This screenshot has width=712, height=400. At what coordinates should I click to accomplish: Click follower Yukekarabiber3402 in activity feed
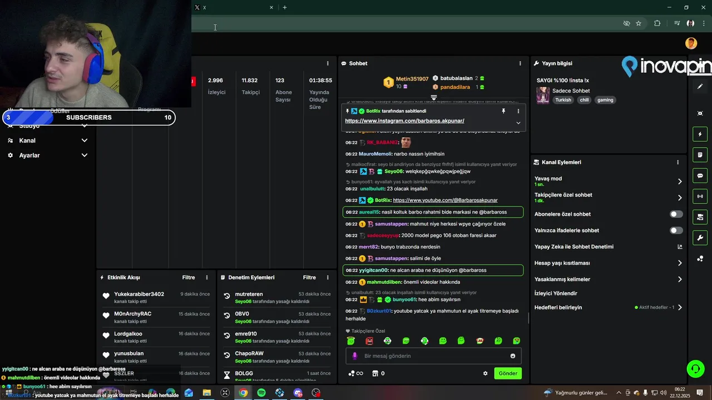coord(139,294)
